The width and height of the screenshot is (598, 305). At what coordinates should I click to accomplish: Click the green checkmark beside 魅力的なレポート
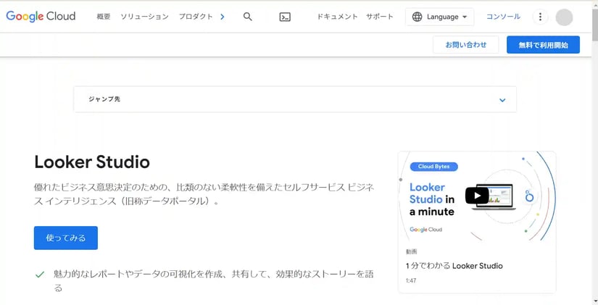(x=40, y=275)
